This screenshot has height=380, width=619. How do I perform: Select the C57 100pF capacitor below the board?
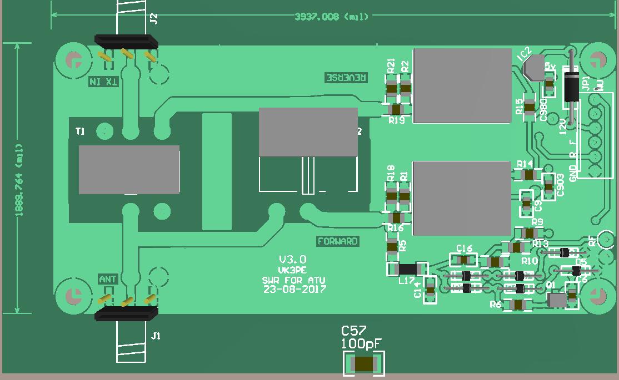click(365, 364)
